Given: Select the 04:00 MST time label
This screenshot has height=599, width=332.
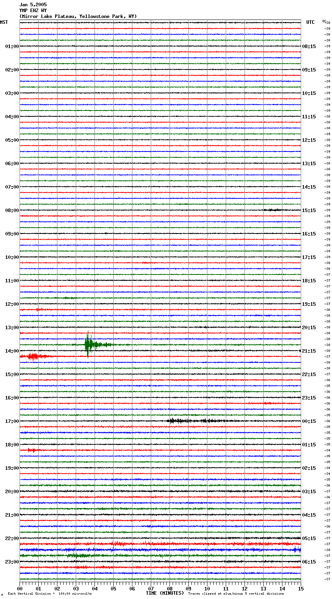Looking at the screenshot, I should tap(12, 117).
